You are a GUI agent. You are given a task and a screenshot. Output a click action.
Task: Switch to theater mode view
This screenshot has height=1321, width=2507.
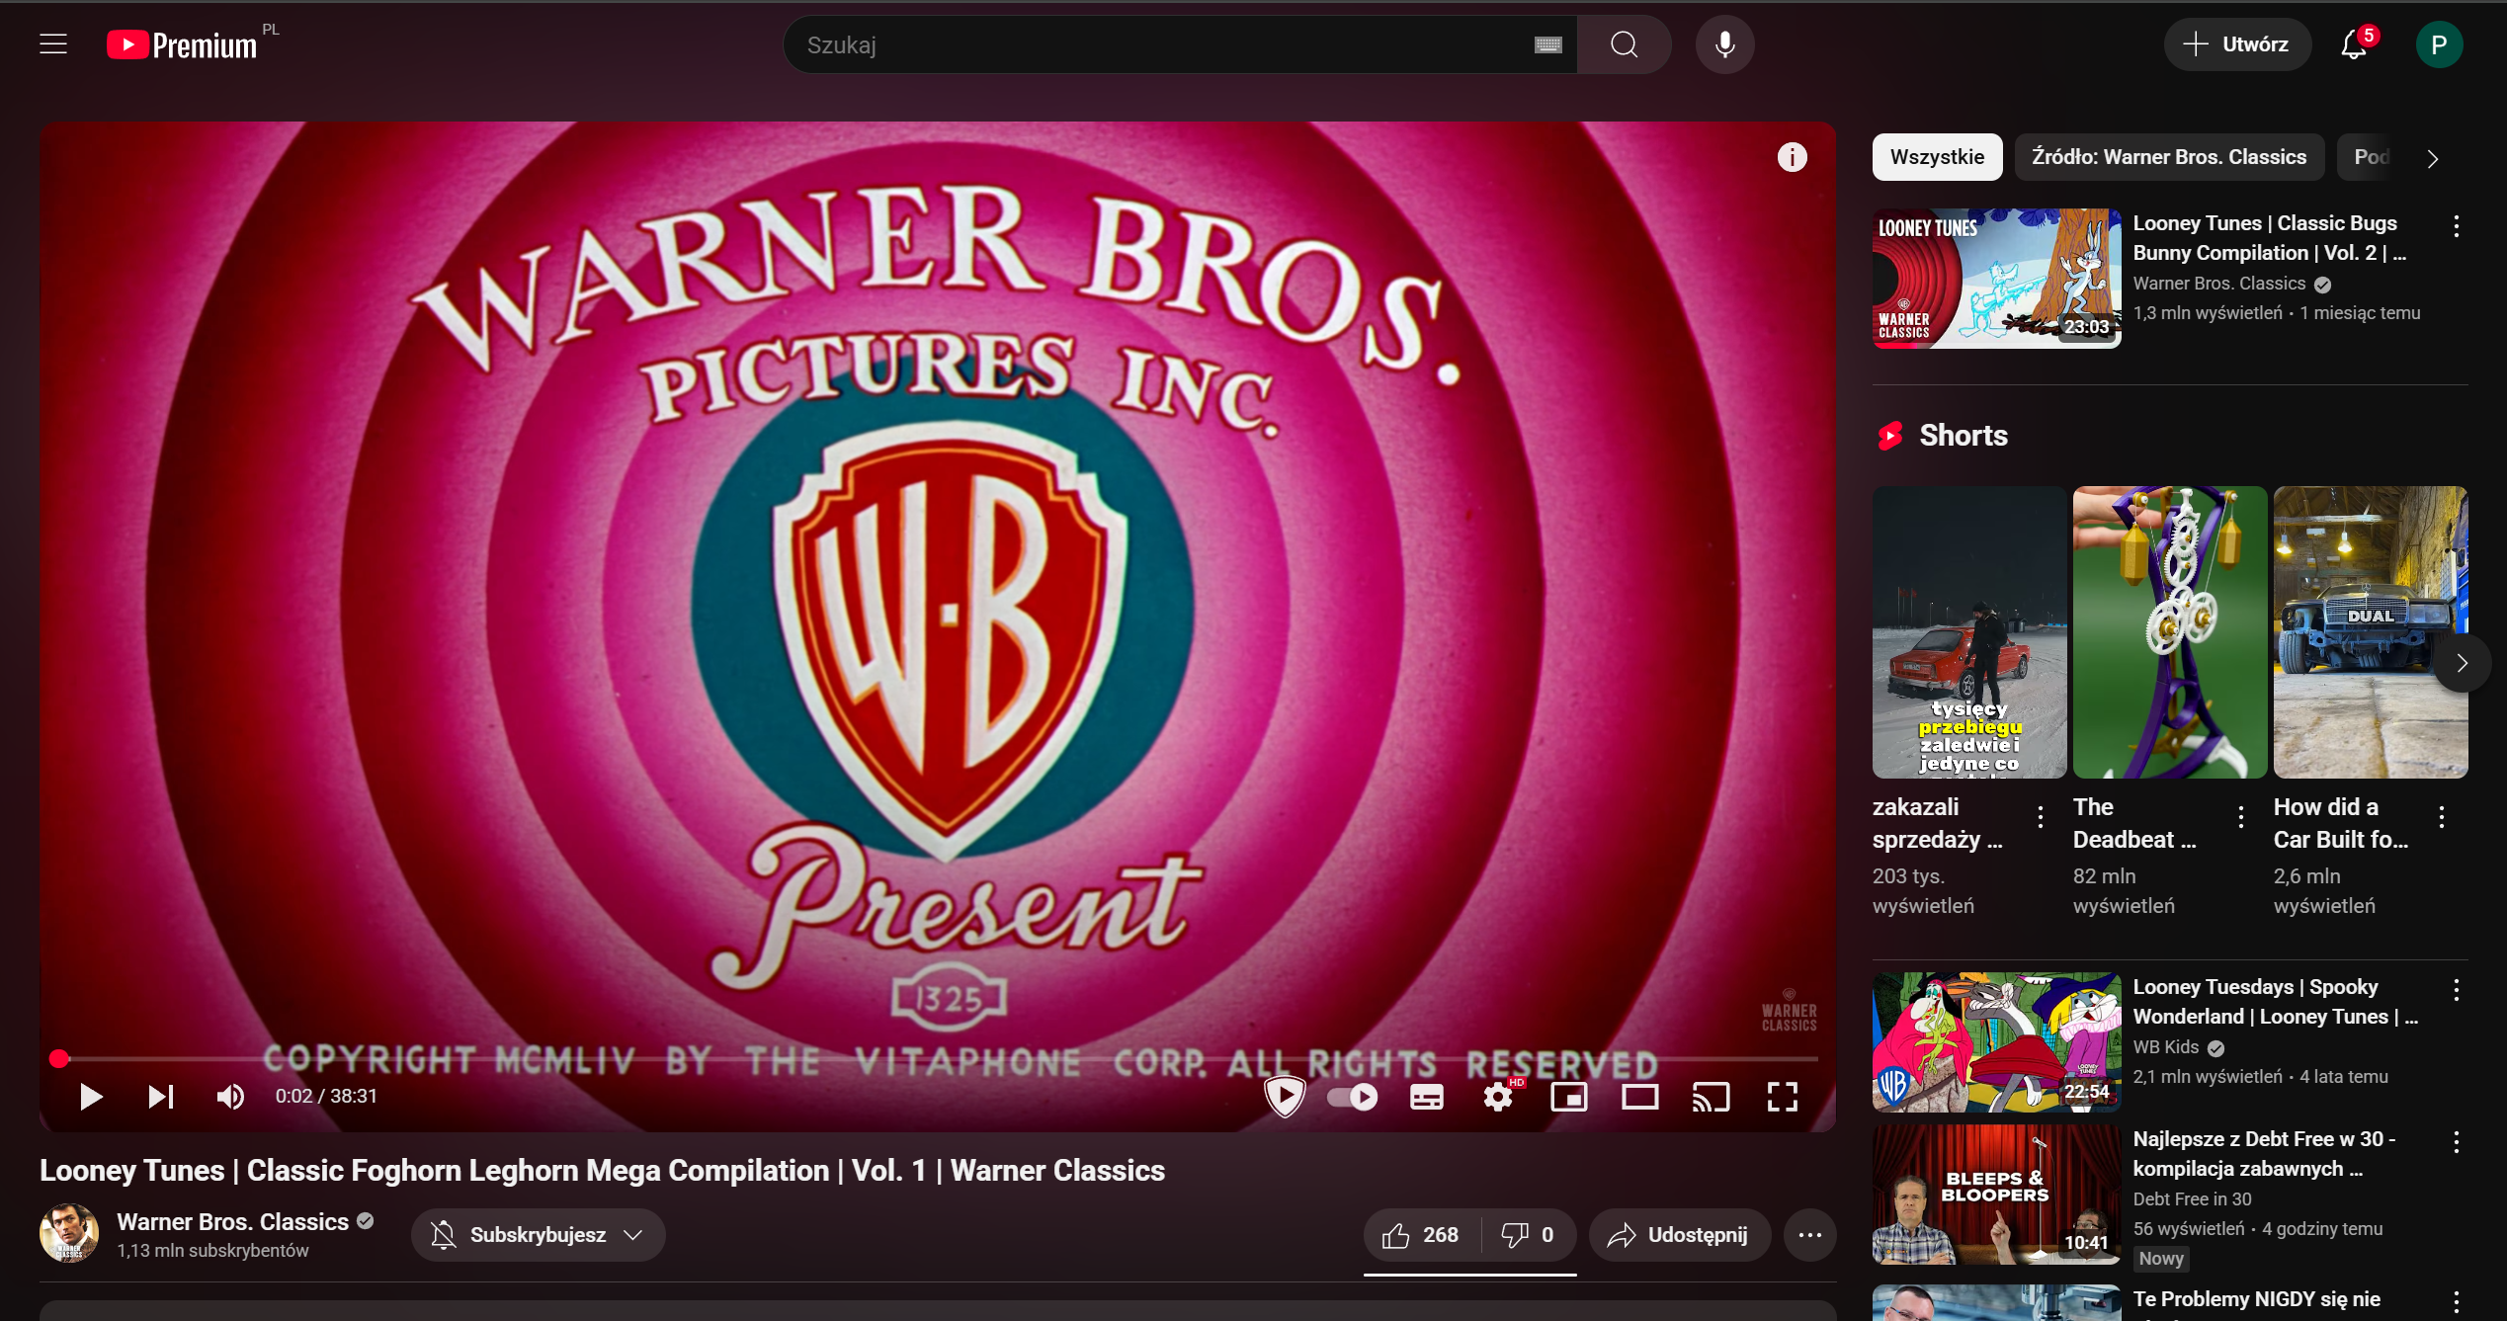pyautogui.click(x=1639, y=1097)
